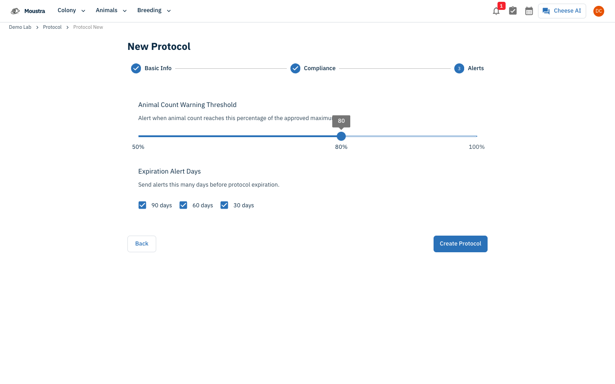Expand the Animals menu chevron
The height and width of the screenshot is (384, 615).
125,11
